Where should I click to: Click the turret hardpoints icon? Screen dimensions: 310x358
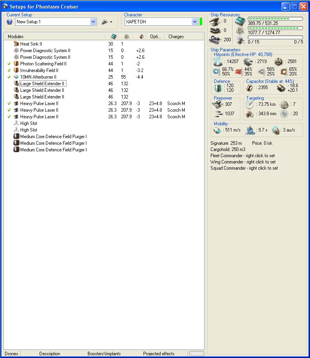click(x=215, y=21)
